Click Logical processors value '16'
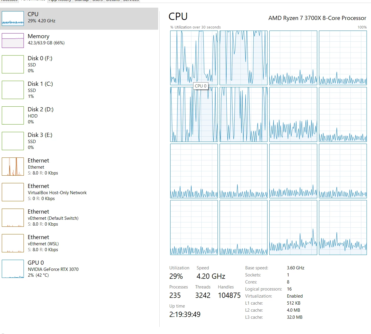 pos(289,289)
